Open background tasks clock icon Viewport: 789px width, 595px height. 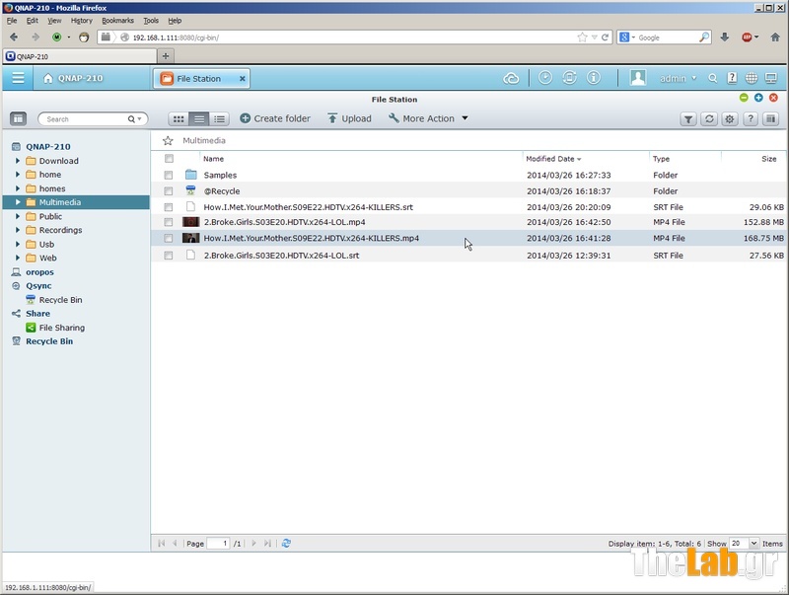(545, 78)
